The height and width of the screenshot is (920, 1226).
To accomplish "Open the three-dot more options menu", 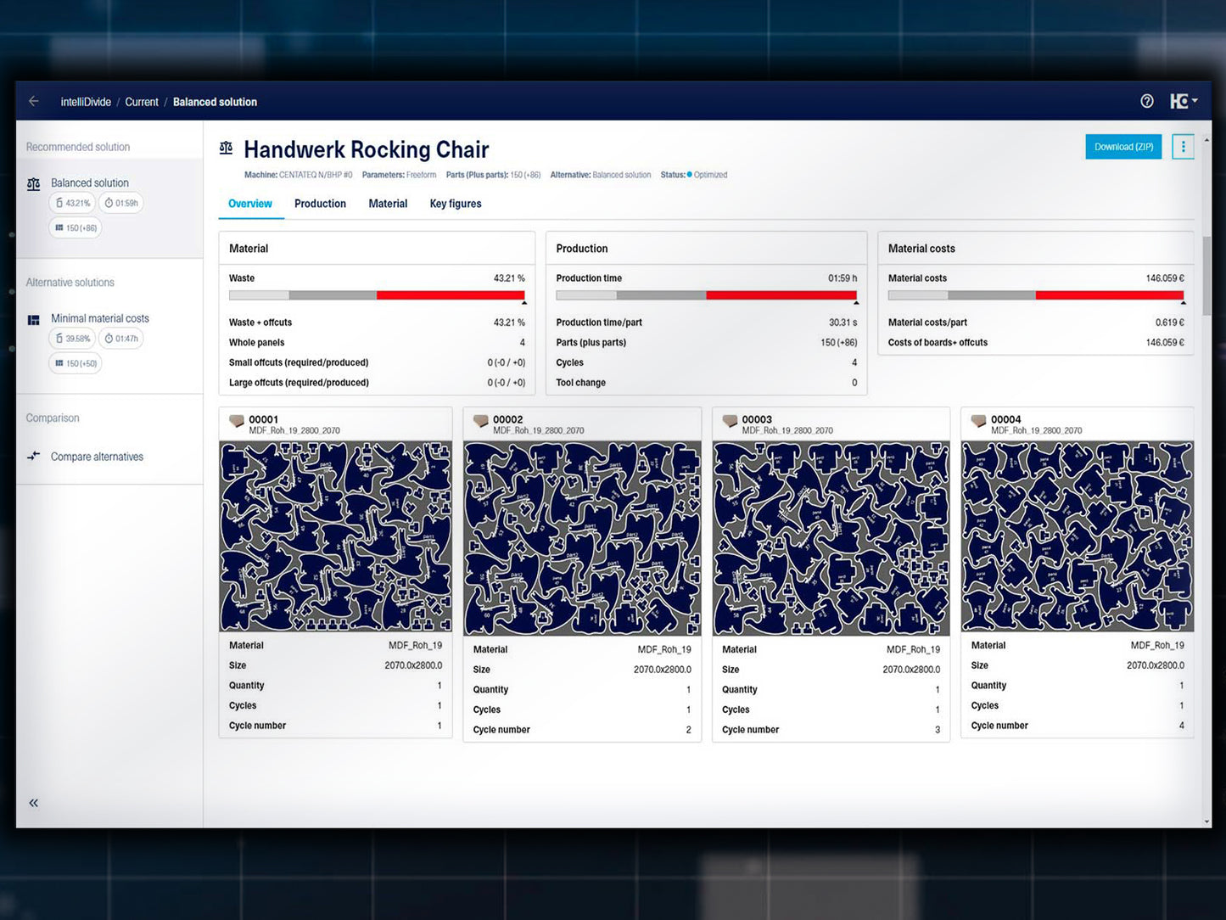I will pyautogui.click(x=1183, y=147).
